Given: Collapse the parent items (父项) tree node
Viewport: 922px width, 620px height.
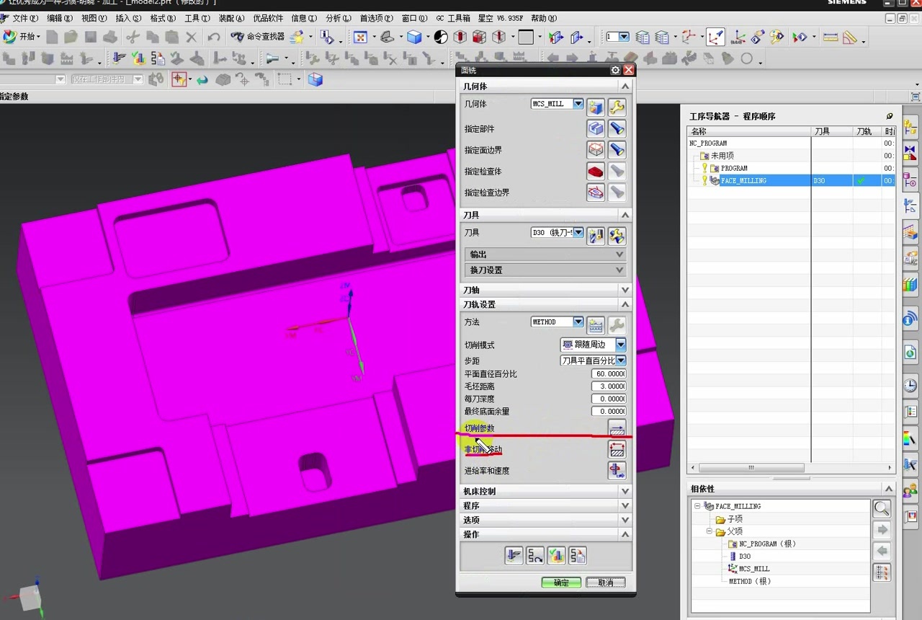Looking at the screenshot, I should tap(710, 531).
